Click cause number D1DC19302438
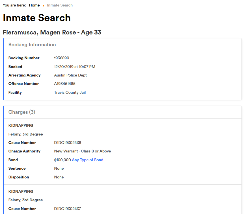The height and width of the screenshot is (214, 244). pos(68,143)
